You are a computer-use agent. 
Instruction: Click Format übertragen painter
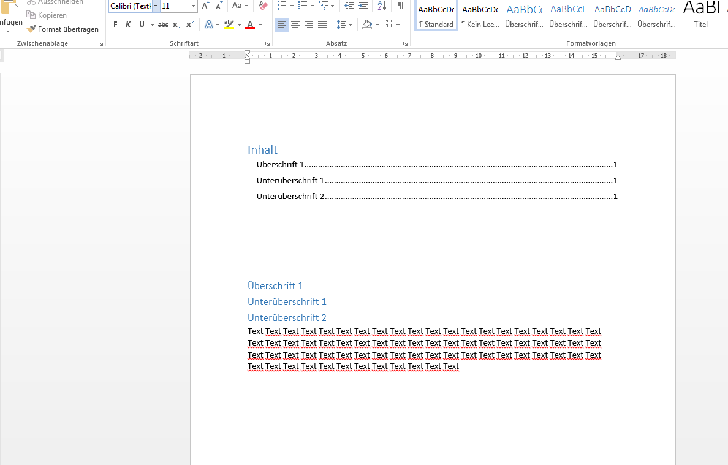tap(63, 29)
